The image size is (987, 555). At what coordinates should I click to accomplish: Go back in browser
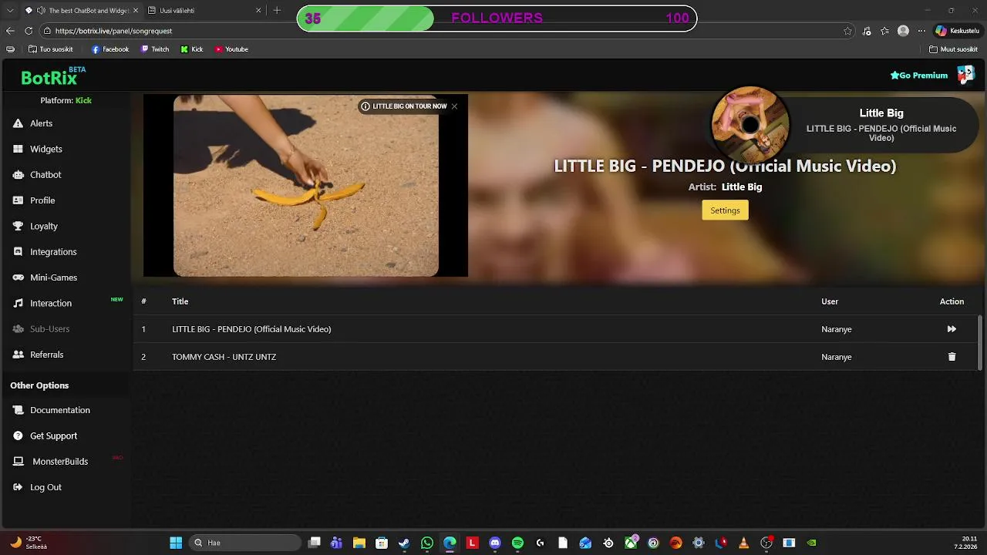click(x=10, y=31)
